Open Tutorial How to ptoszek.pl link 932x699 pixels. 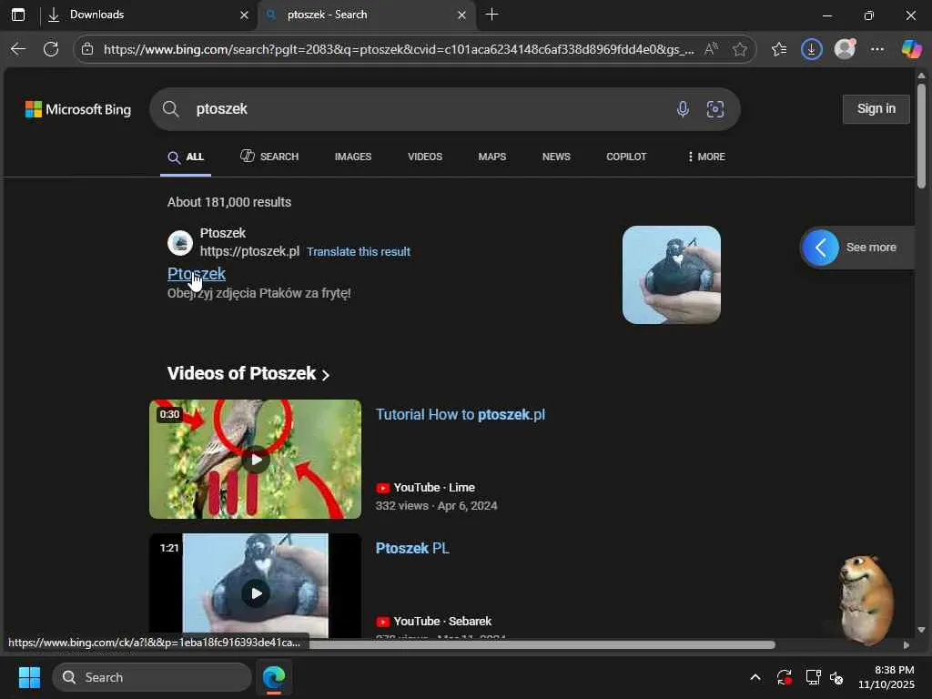pos(461,415)
